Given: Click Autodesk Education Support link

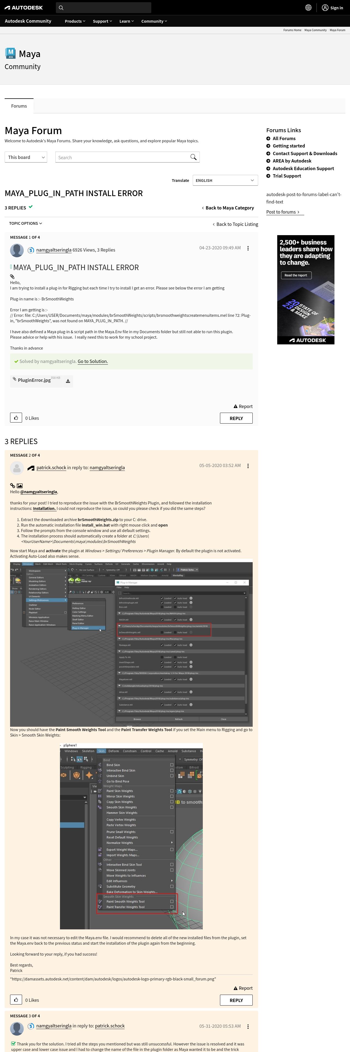Looking at the screenshot, I should click(x=303, y=168).
